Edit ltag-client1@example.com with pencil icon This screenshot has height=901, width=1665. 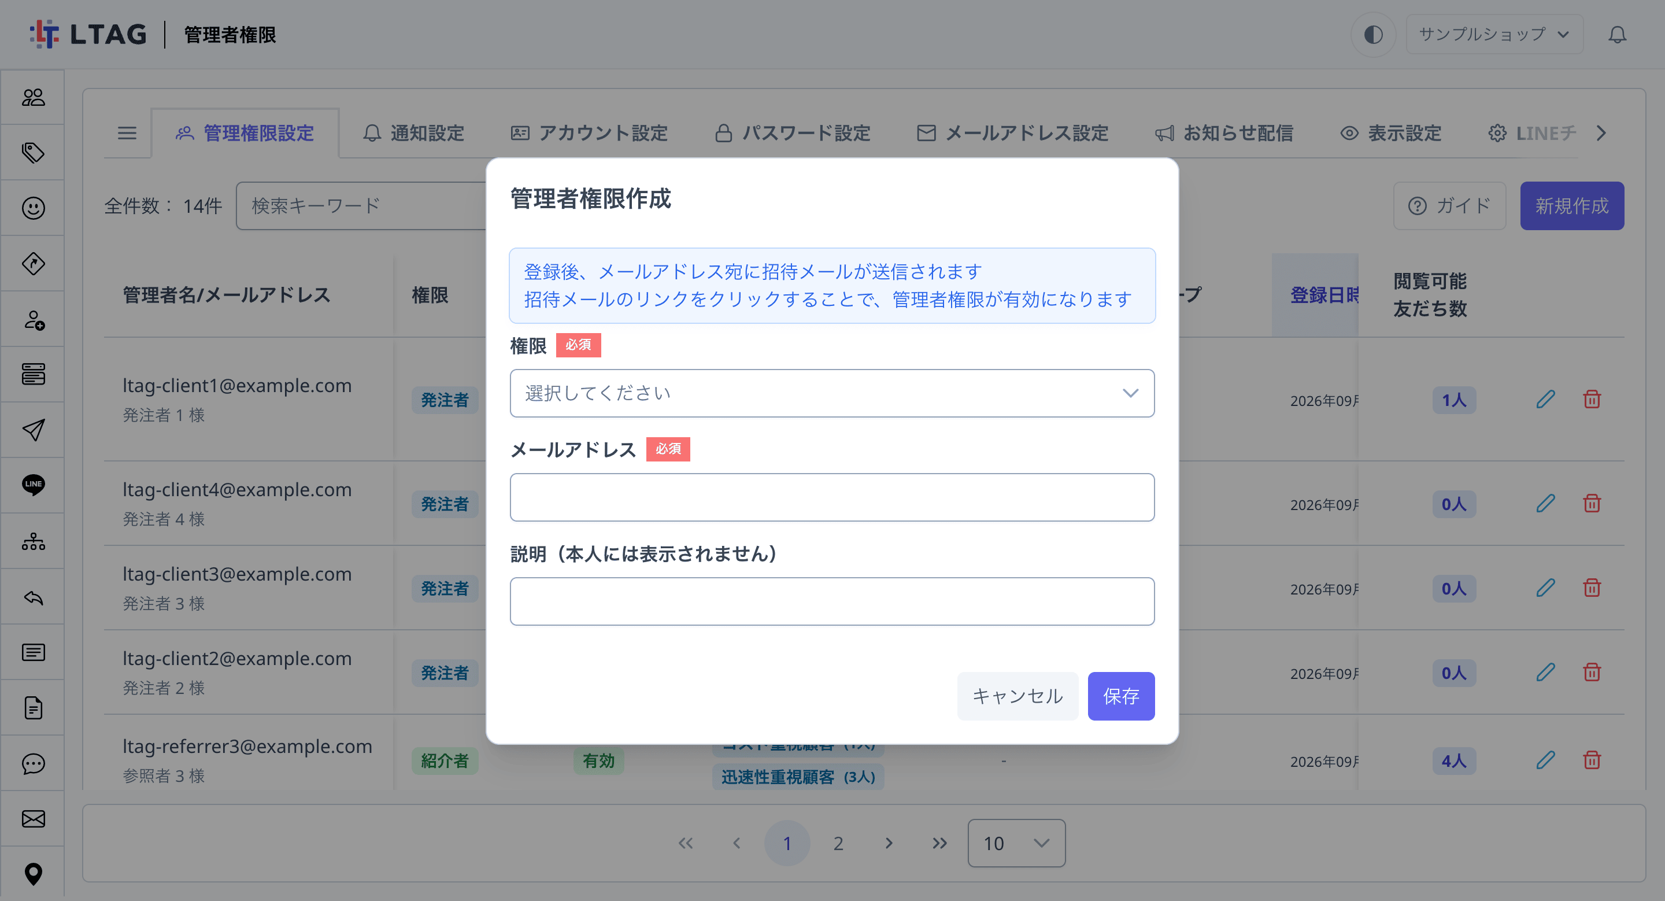pyautogui.click(x=1545, y=400)
